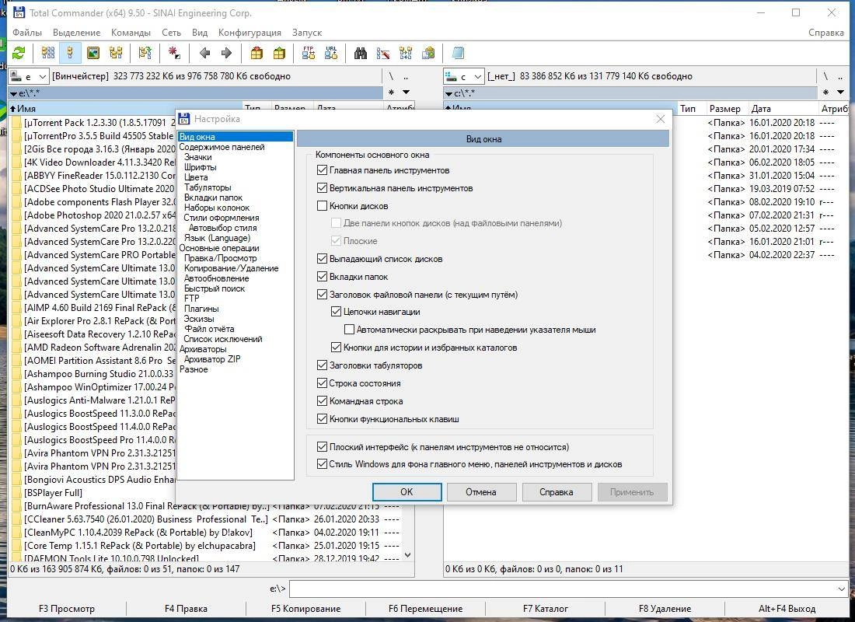Click the left panel root directory backslash button

[x=391, y=76]
